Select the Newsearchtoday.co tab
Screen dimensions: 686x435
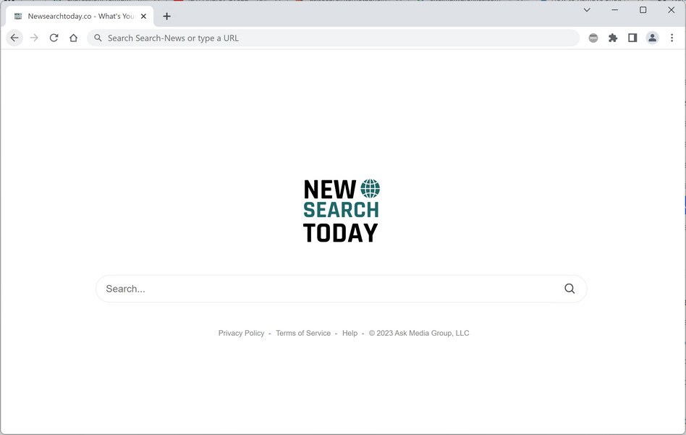[80, 16]
